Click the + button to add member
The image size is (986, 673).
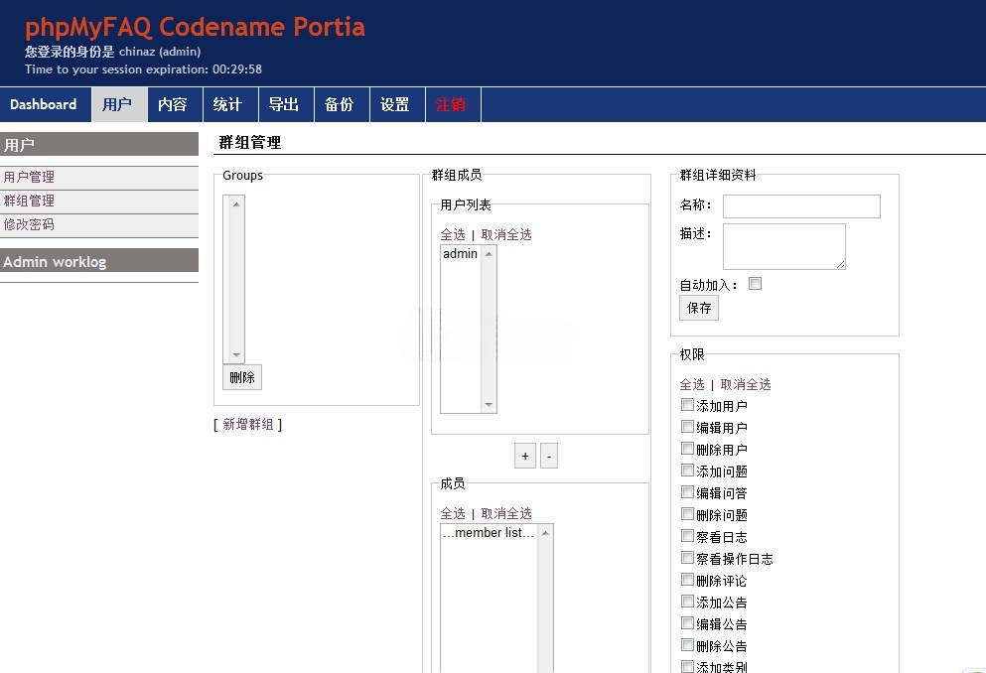point(524,455)
